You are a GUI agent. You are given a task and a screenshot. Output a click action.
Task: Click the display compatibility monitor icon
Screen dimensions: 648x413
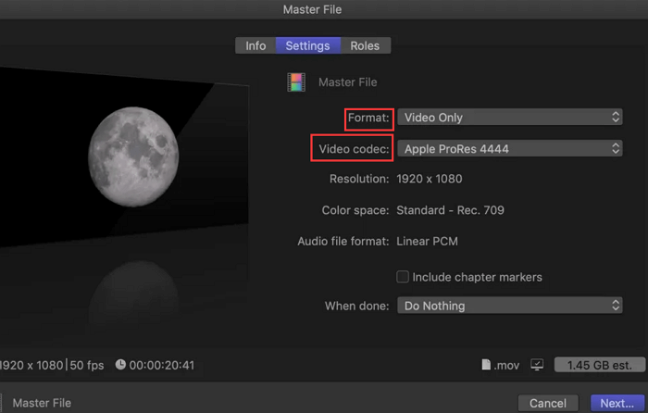point(537,365)
